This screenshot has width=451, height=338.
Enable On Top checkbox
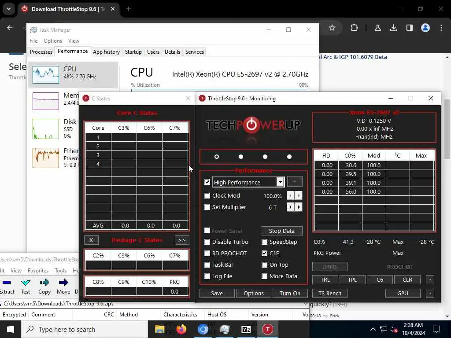[x=264, y=265]
